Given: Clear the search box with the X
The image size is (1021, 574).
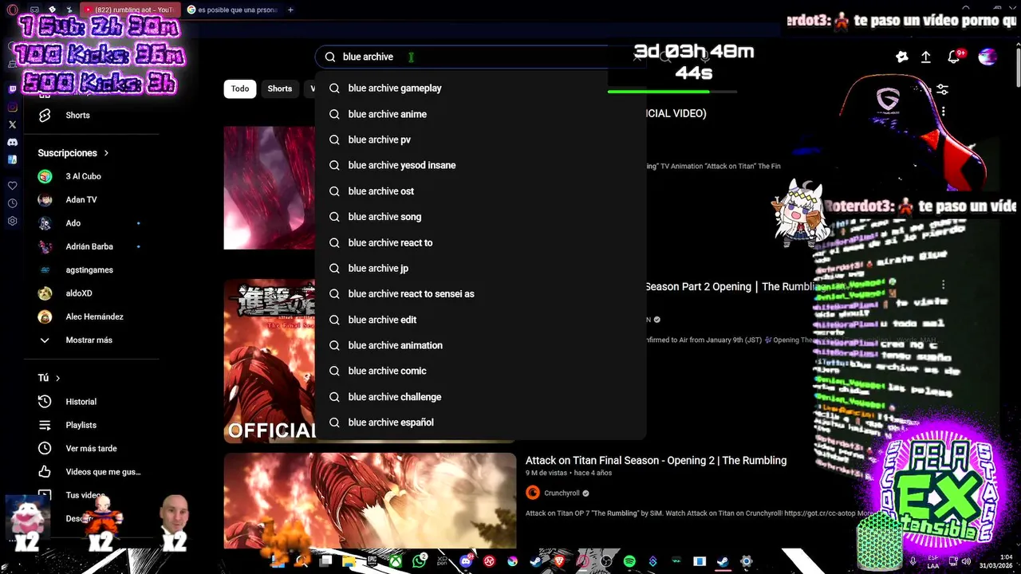Looking at the screenshot, I should [637, 57].
